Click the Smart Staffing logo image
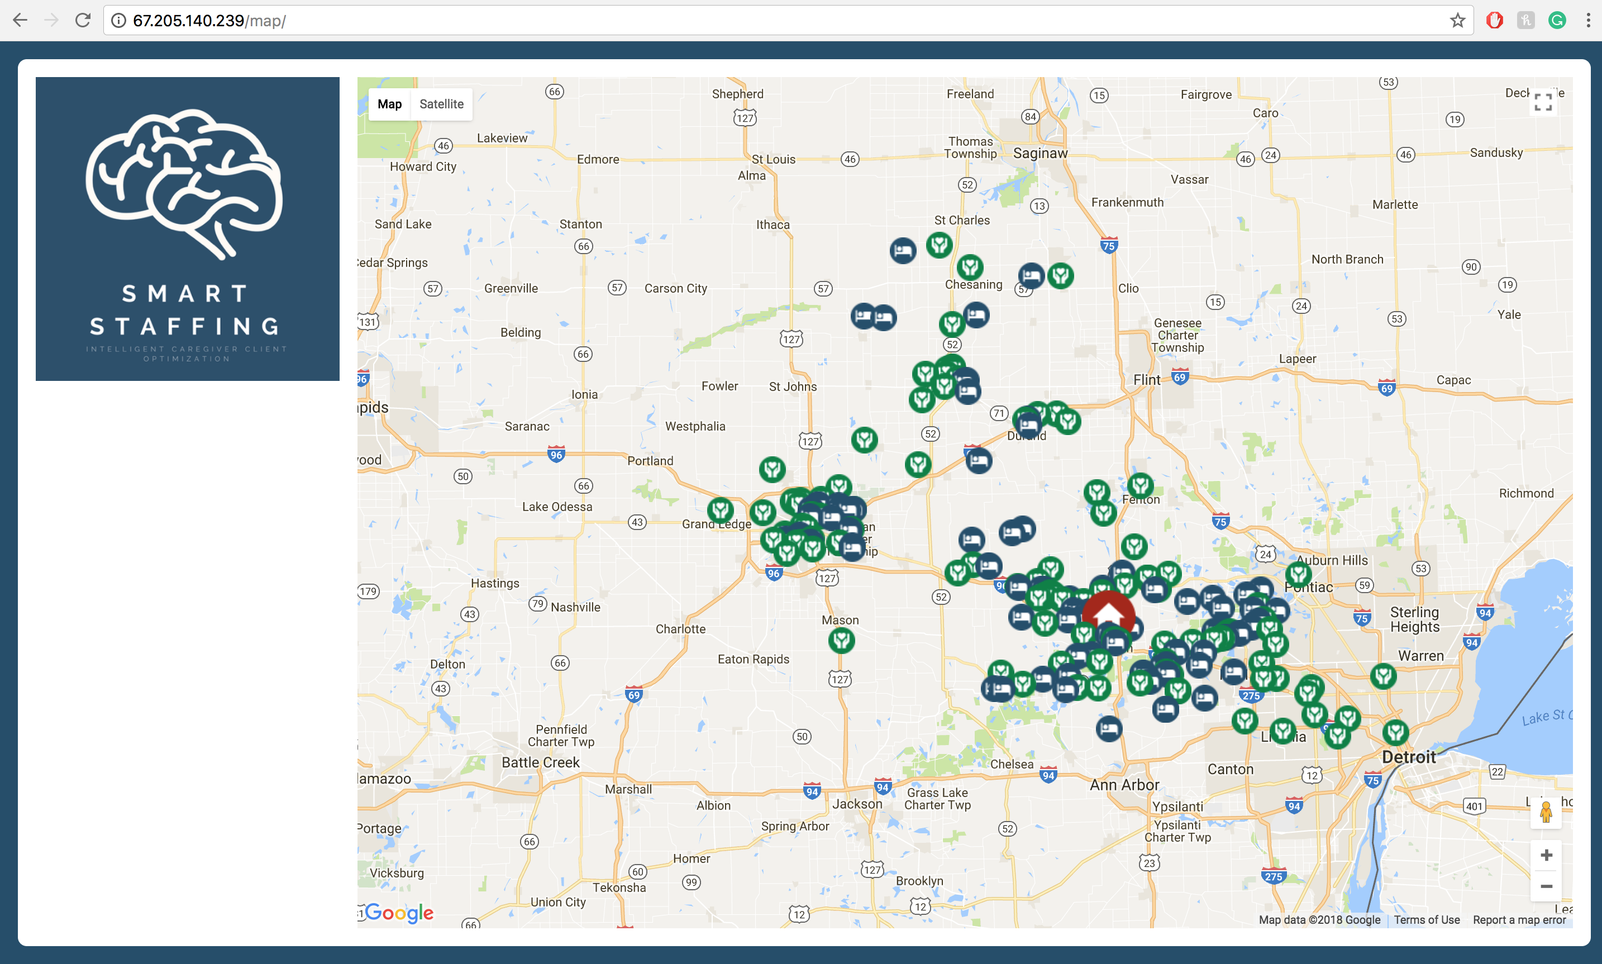1602x964 pixels. pyautogui.click(x=187, y=228)
